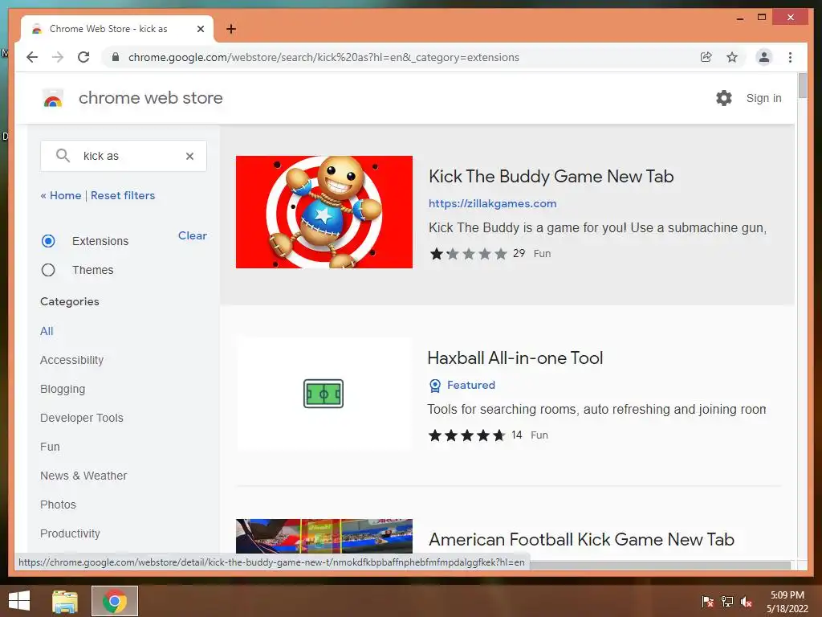
Task: Open American Football Kick Game New Tab
Action: point(581,539)
